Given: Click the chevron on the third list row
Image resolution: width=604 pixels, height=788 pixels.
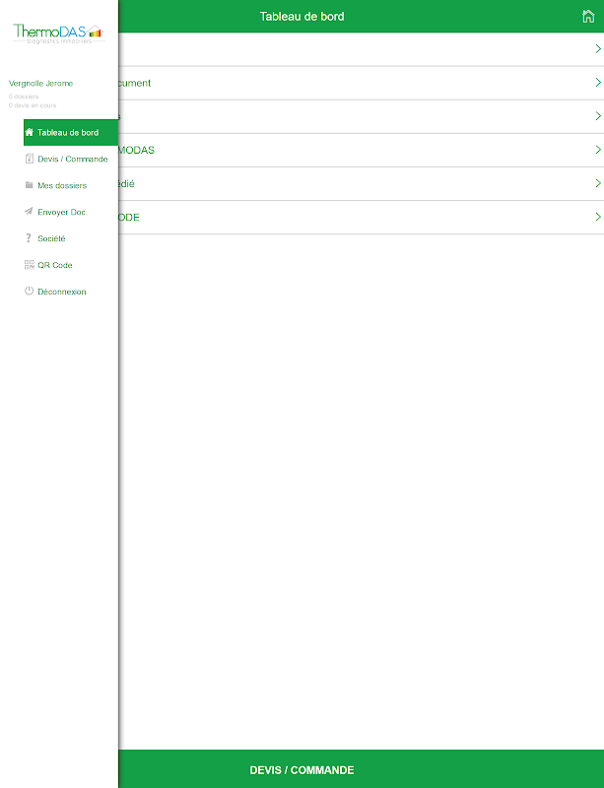Looking at the screenshot, I should coord(598,116).
